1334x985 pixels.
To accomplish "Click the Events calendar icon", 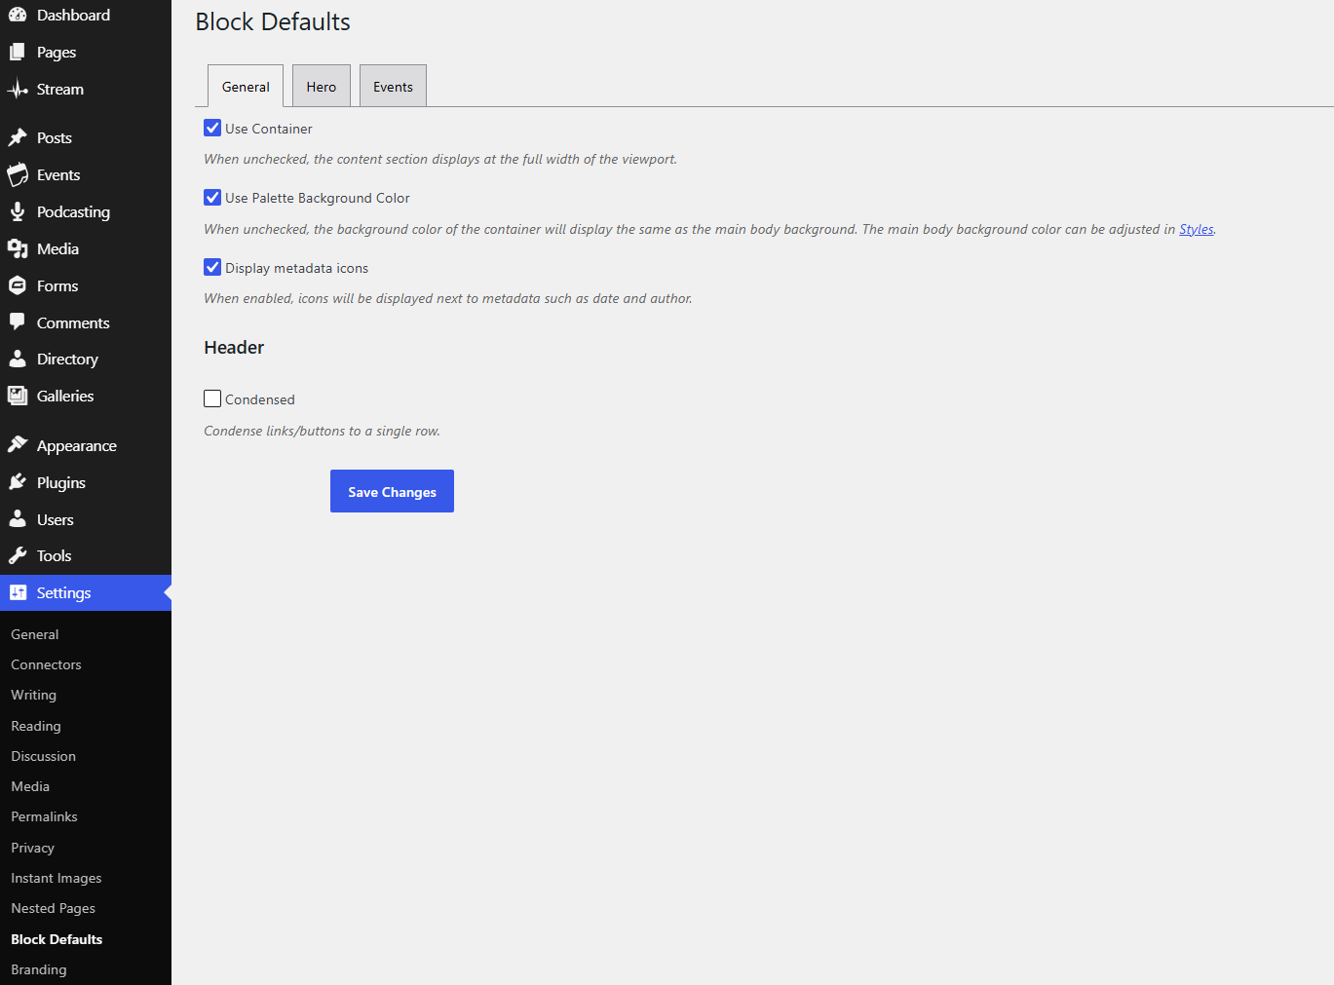I will coord(18,174).
